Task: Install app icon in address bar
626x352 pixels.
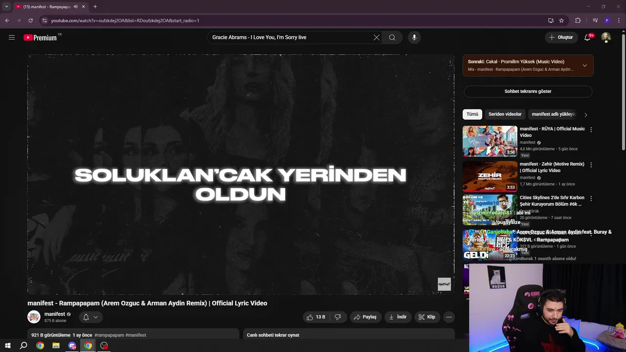Action: (551, 21)
